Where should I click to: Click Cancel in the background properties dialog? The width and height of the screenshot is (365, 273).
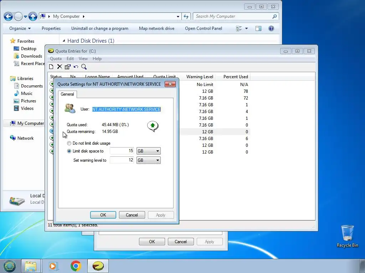point(181,242)
